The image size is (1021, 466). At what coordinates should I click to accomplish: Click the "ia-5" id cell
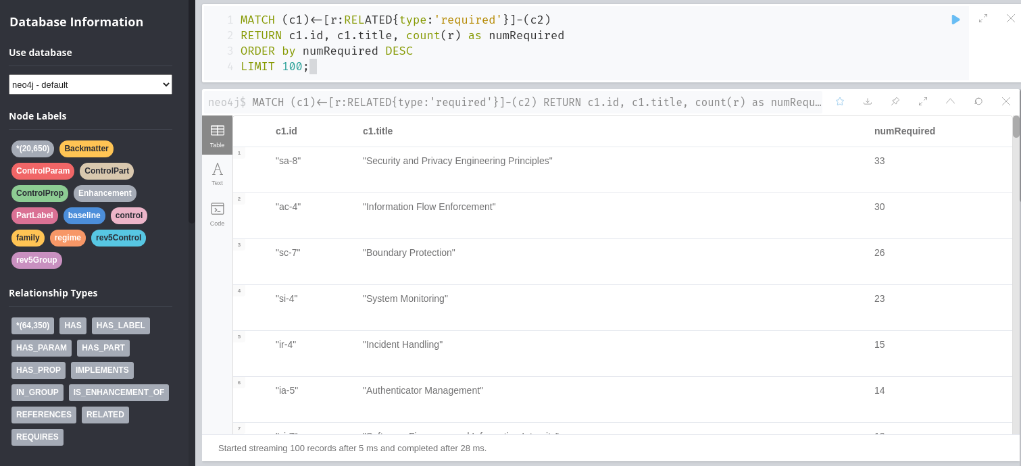287,390
